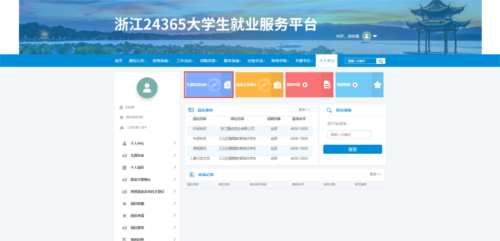Viewport: 500px width, 241px height.
Task: Click the icon beside 岗位推荐 in the sidebar
Action: [x=125, y=228]
